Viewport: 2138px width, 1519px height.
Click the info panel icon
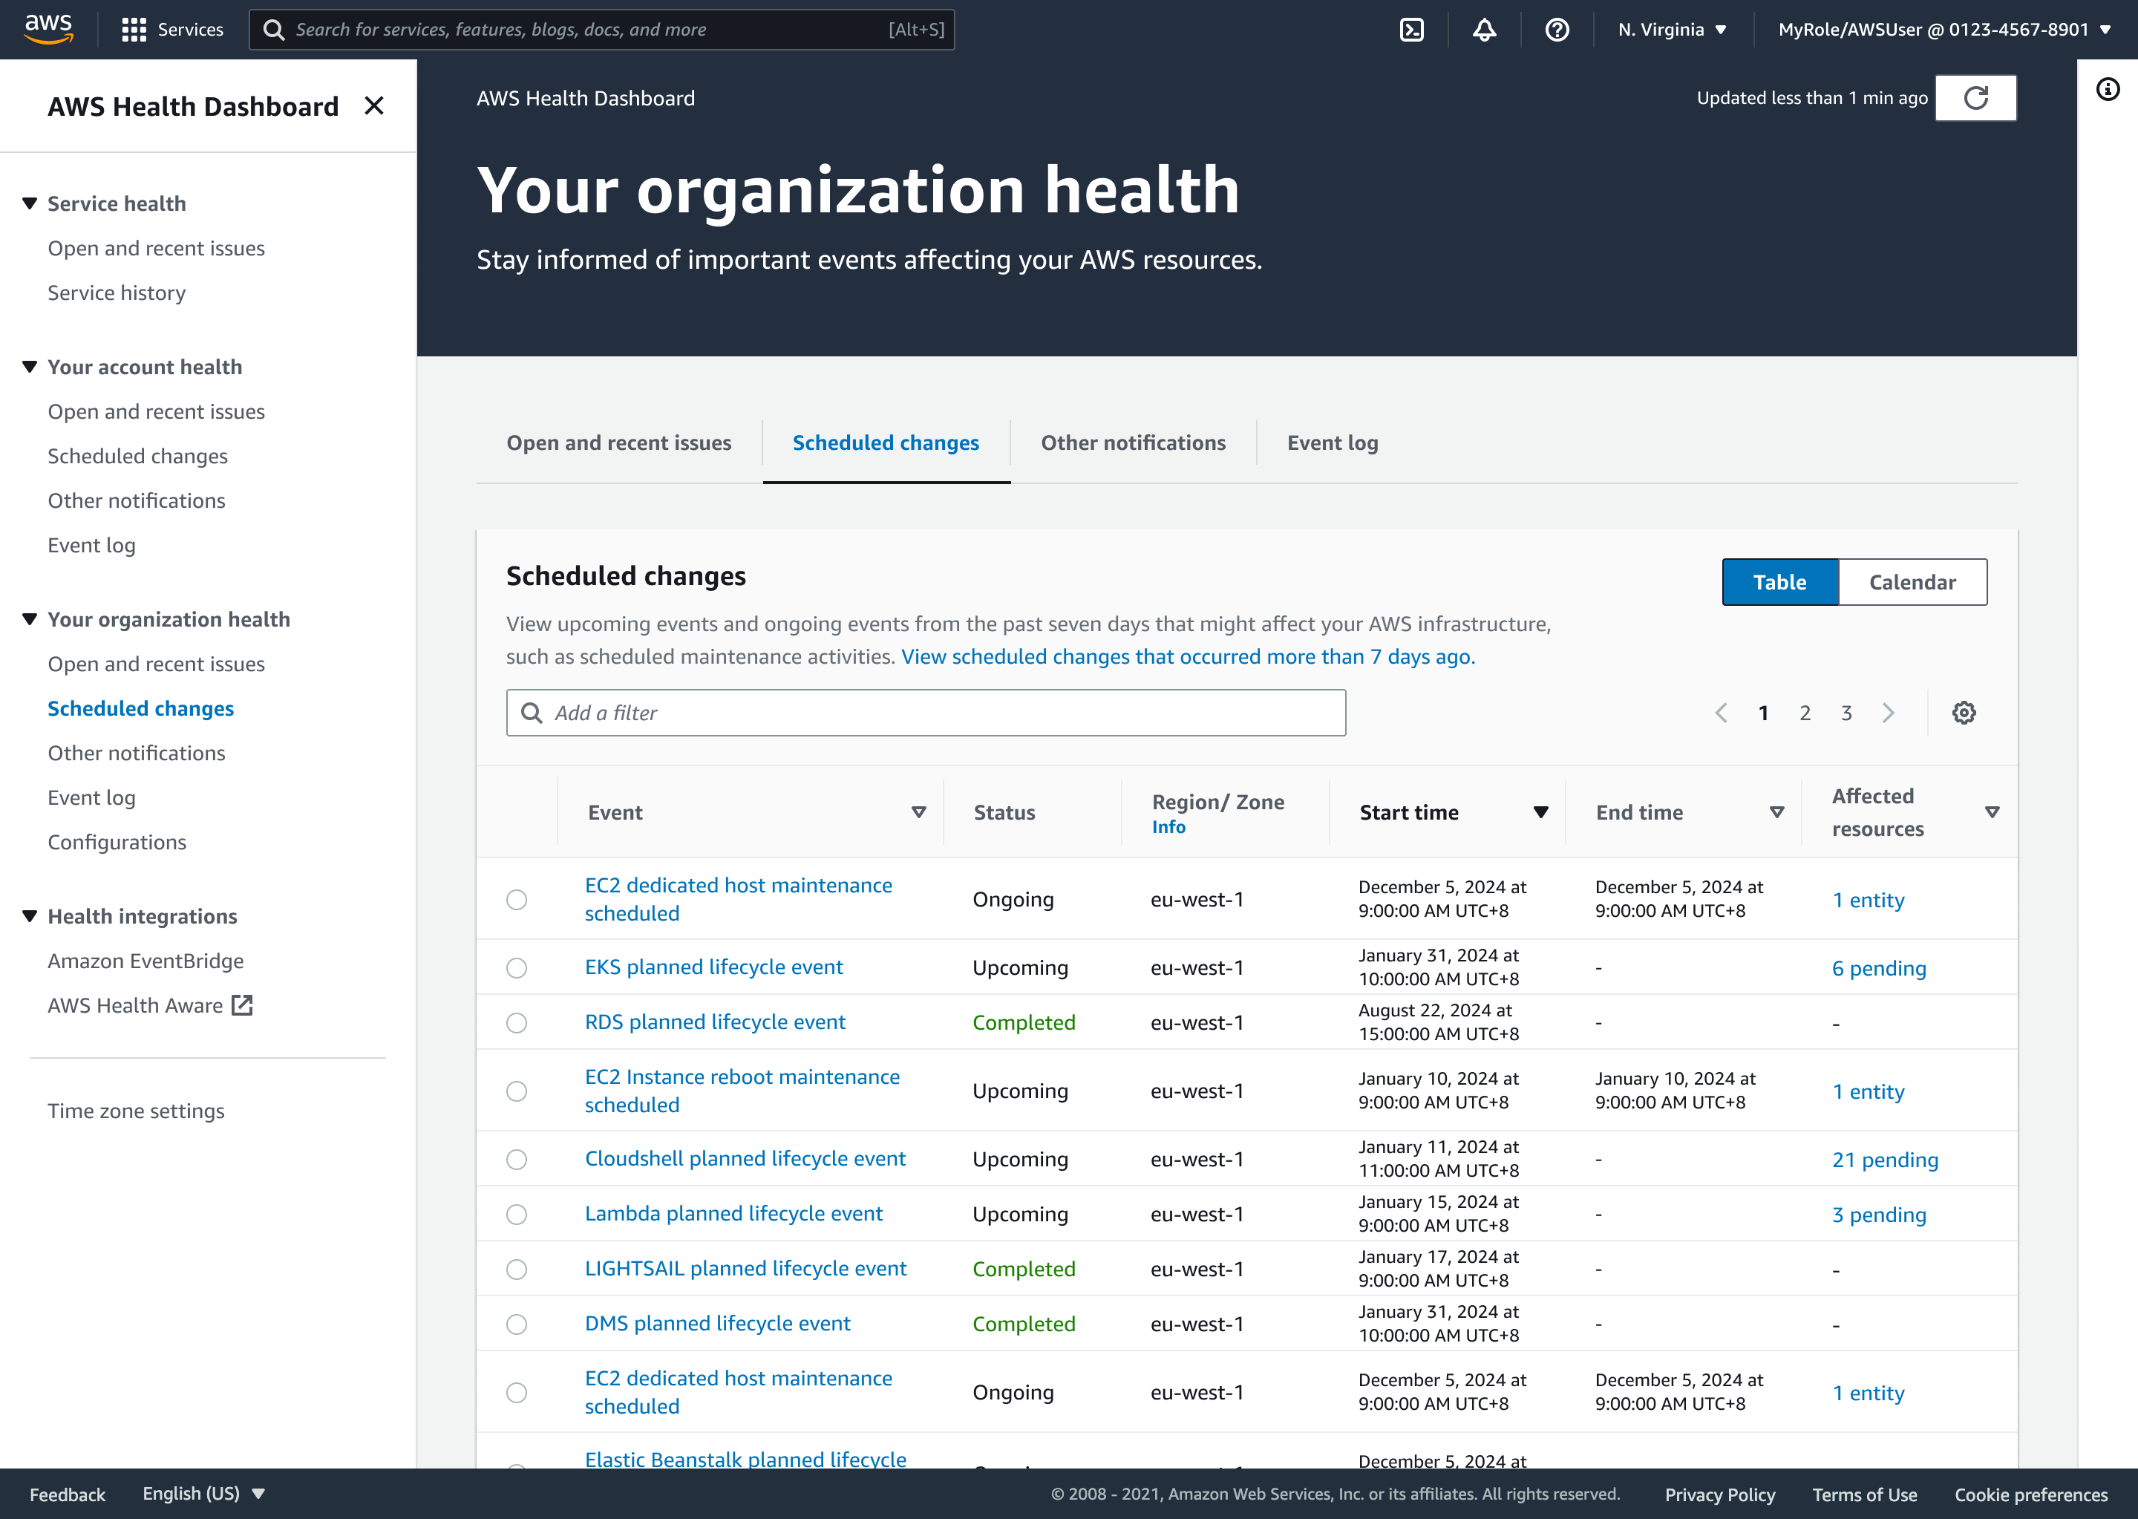tap(2107, 90)
